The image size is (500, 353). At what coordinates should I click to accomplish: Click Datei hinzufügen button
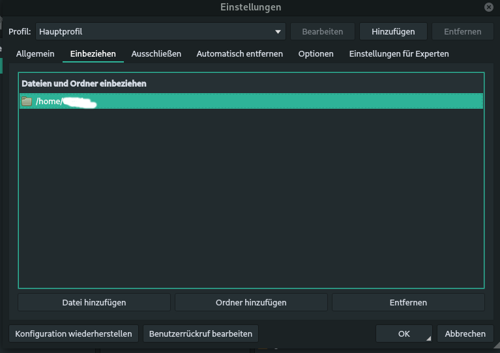(94, 302)
